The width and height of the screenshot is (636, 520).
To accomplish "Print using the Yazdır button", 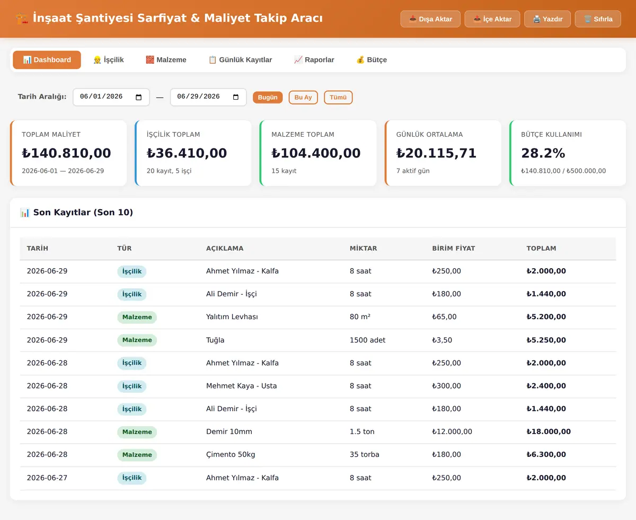I will coord(547,19).
